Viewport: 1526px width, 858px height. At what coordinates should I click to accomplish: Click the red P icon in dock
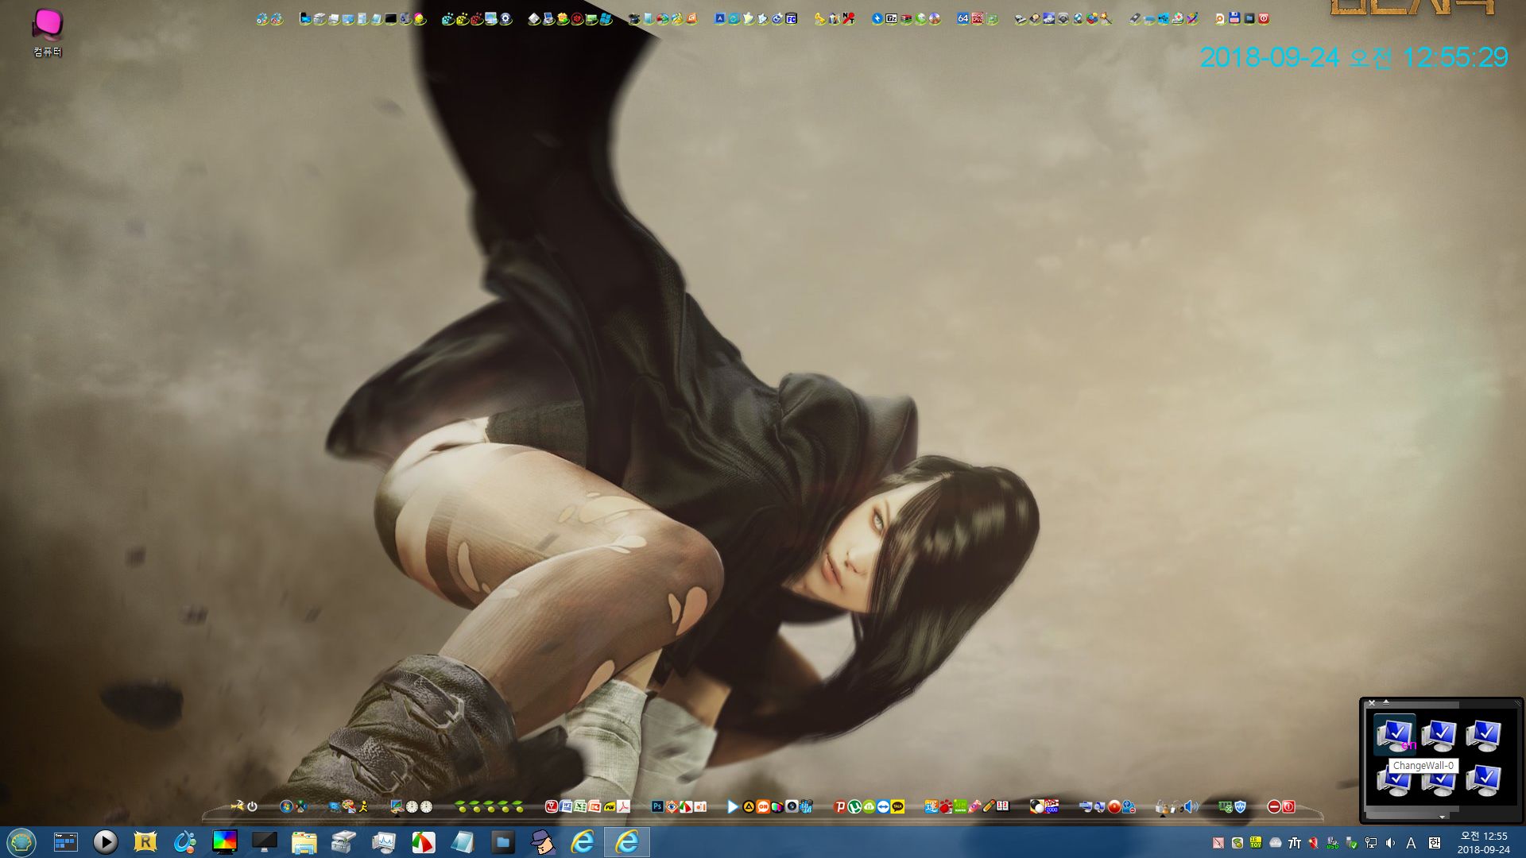(x=840, y=806)
